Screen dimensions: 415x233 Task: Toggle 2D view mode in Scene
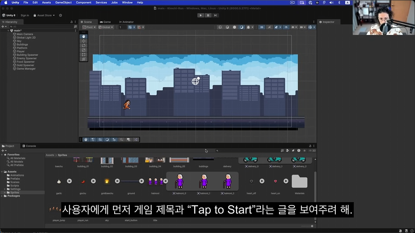coord(262,27)
